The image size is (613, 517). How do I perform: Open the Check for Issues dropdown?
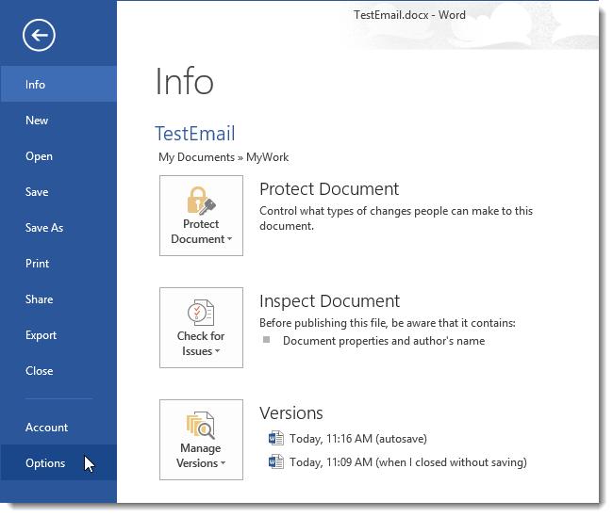click(201, 328)
